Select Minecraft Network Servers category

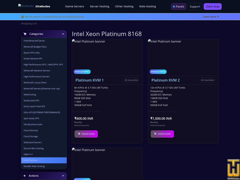coord(44,71)
